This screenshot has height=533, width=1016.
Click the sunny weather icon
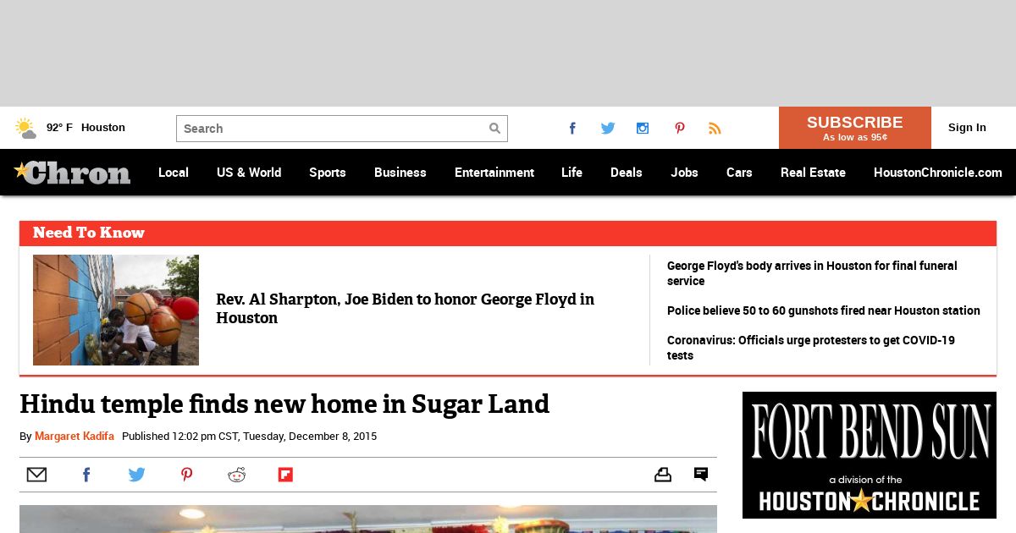coord(25,129)
